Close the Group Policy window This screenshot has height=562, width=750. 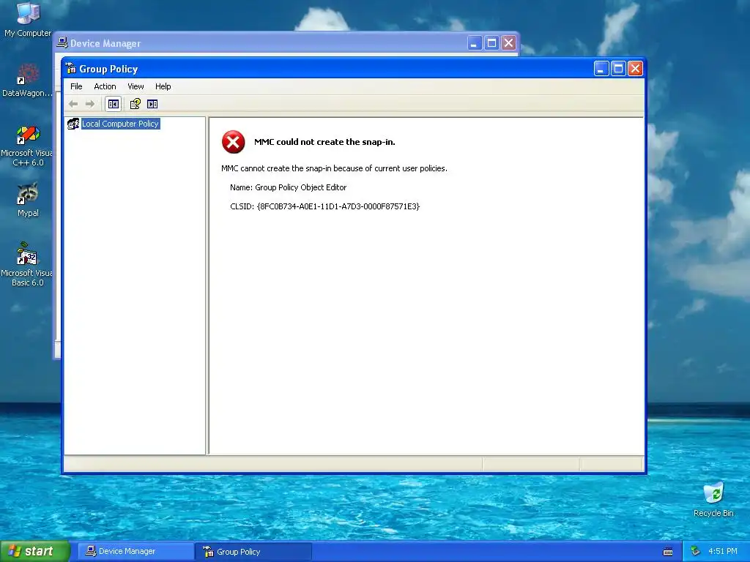tap(635, 69)
